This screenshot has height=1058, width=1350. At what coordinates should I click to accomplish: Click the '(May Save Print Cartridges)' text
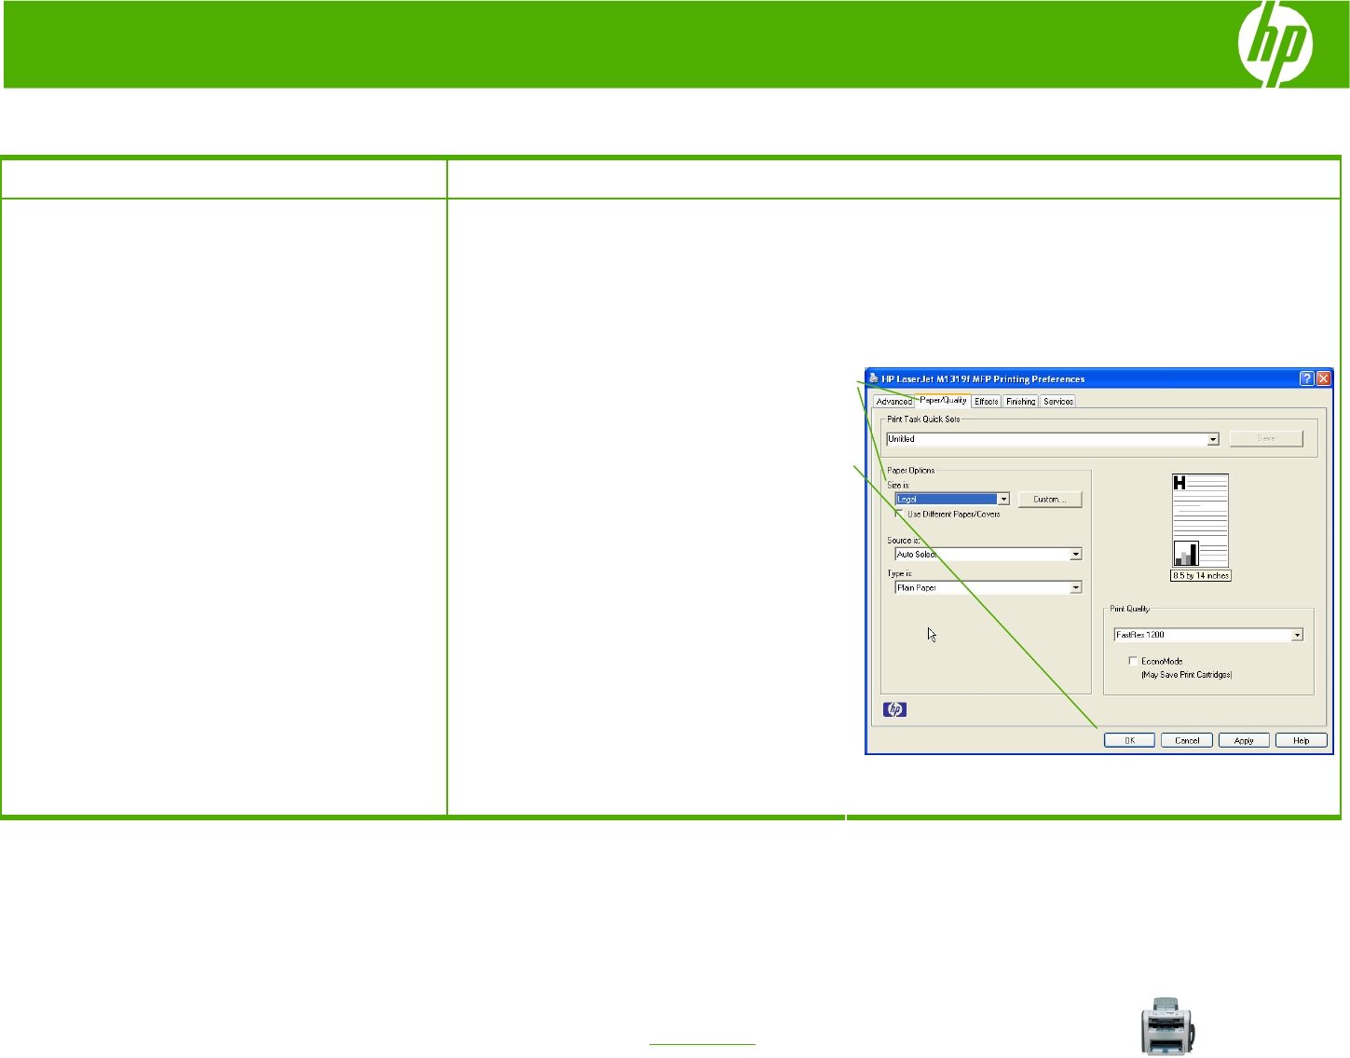1187,675
